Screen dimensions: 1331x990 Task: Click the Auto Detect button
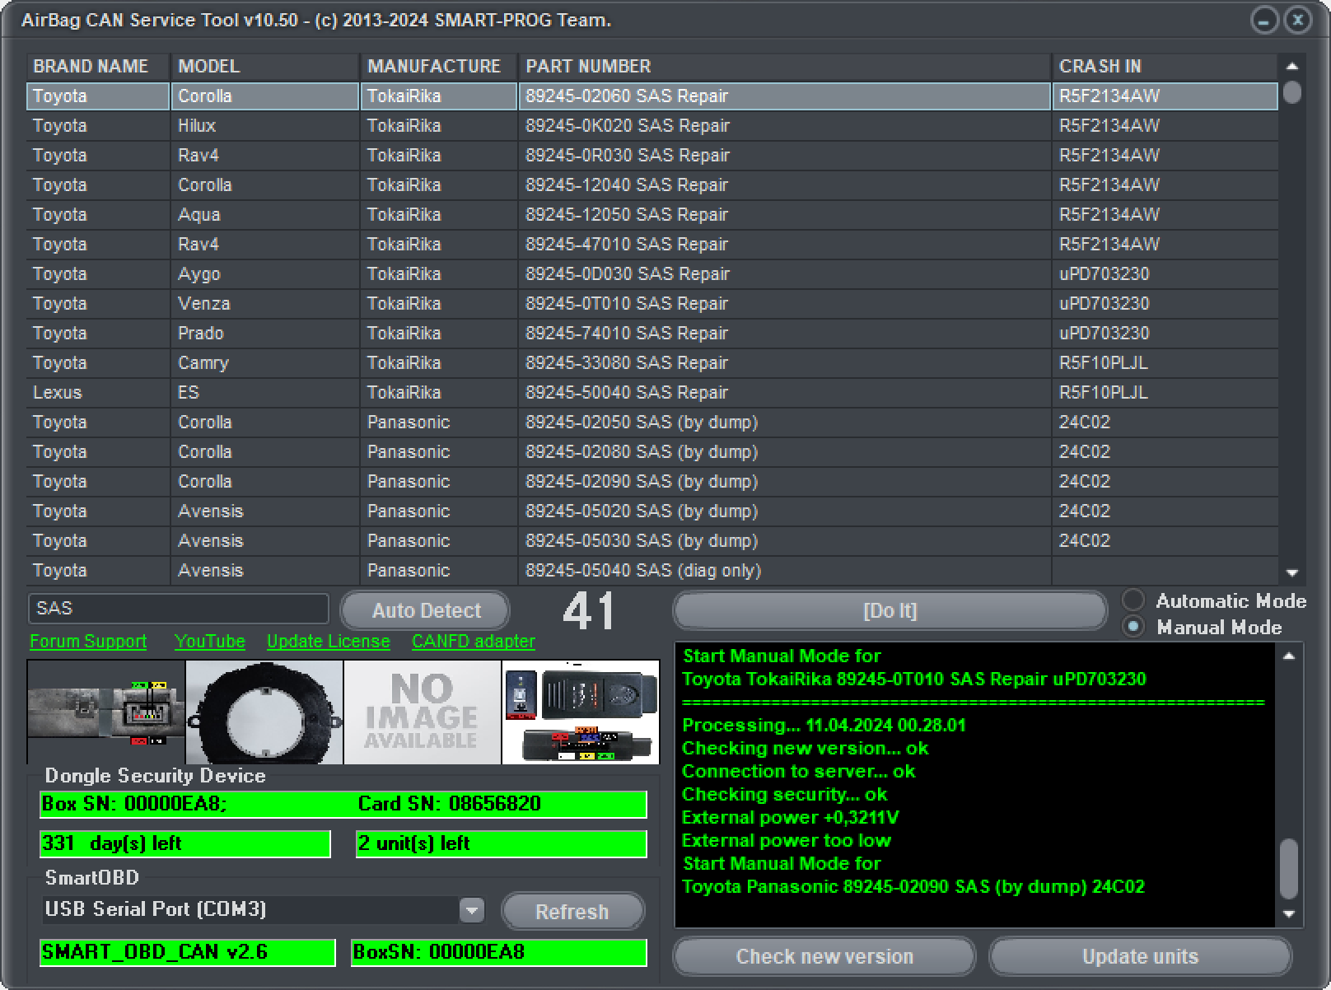pyautogui.click(x=426, y=611)
